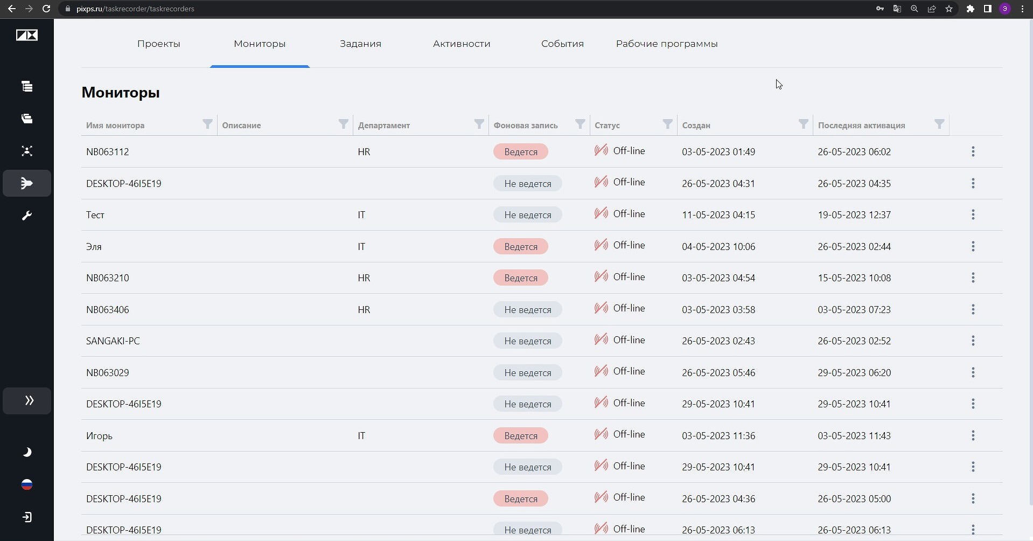Filter the Фоновая запись column
The height and width of the screenshot is (541, 1033).
(580, 124)
